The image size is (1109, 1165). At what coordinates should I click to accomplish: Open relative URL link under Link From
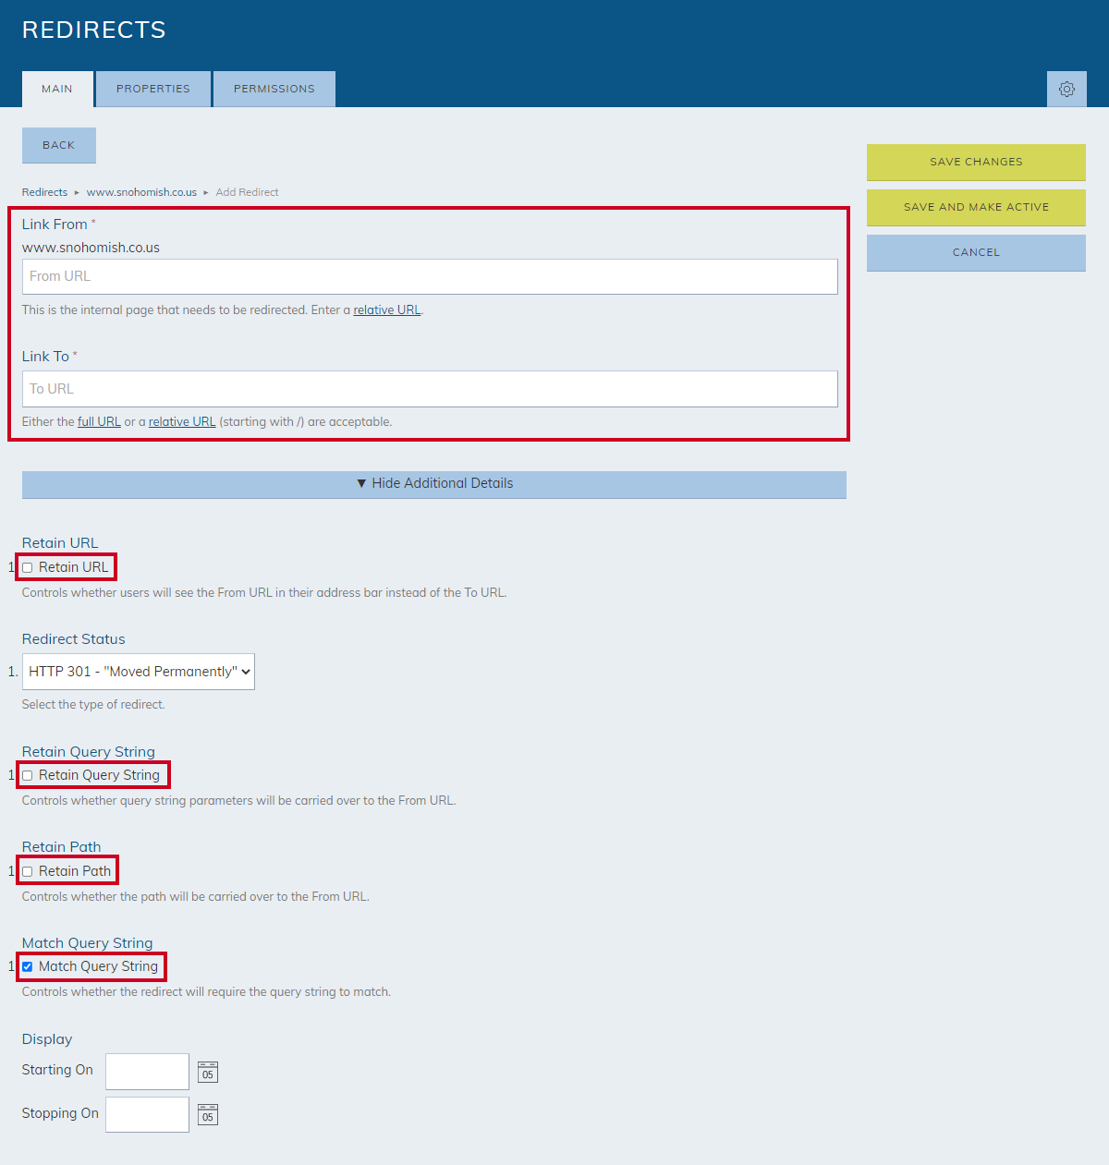tap(387, 310)
